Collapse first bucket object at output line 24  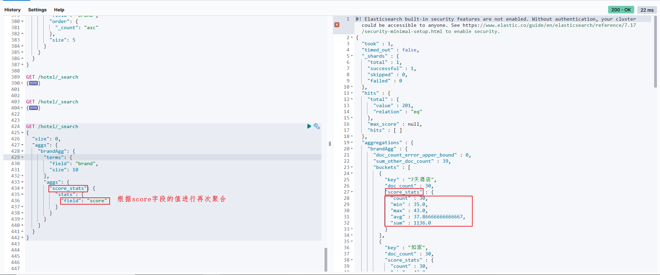tap(352, 173)
